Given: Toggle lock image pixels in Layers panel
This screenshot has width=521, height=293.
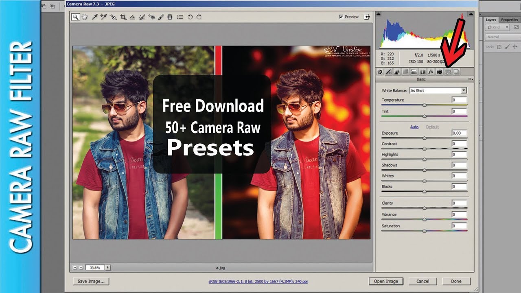Looking at the screenshot, I should click(507, 47).
